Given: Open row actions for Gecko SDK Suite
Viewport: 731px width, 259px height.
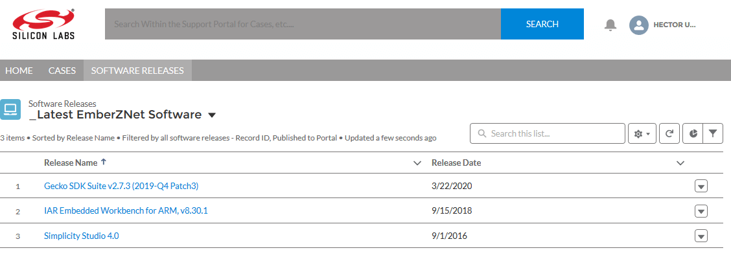Looking at the screenshot, I should click(x=701, y=186).
